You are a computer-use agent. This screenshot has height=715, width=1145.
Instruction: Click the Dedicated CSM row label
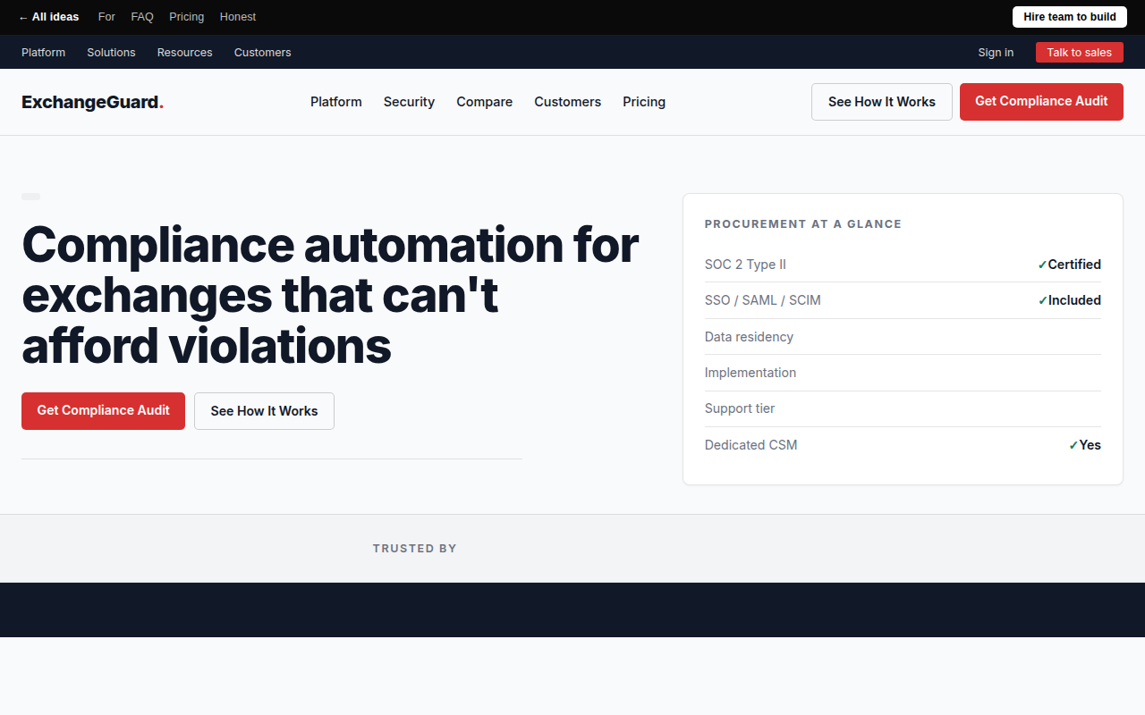coord(751,445)
